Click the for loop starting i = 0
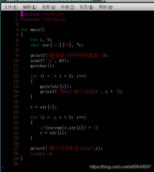The width and height of the screenshot is (154, 172). tap(58, 76)
